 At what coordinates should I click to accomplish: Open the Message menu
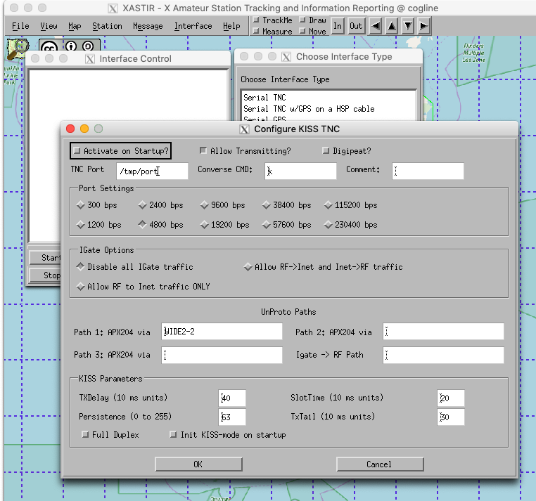(148, 26)
